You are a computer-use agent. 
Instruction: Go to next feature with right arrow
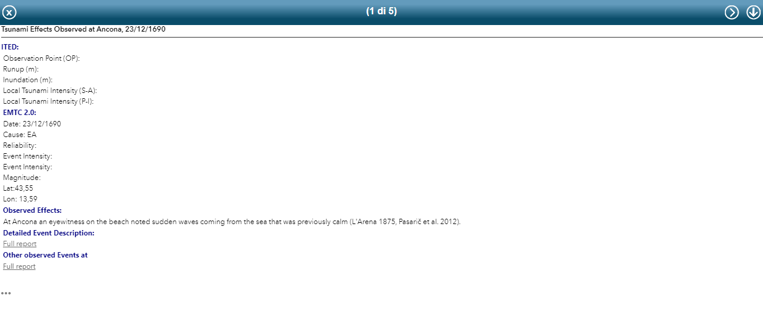point(731,13)
